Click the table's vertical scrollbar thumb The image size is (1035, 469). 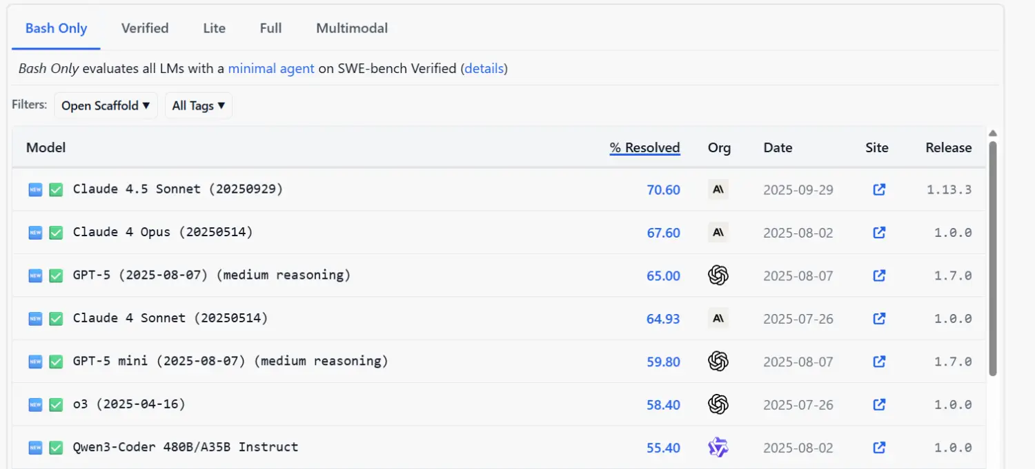click(x=993, y=258)
